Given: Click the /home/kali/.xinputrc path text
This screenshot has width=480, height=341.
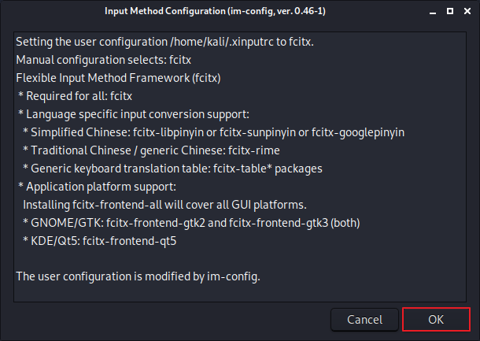Looking at the screenshot, I should tap(222, 42).
